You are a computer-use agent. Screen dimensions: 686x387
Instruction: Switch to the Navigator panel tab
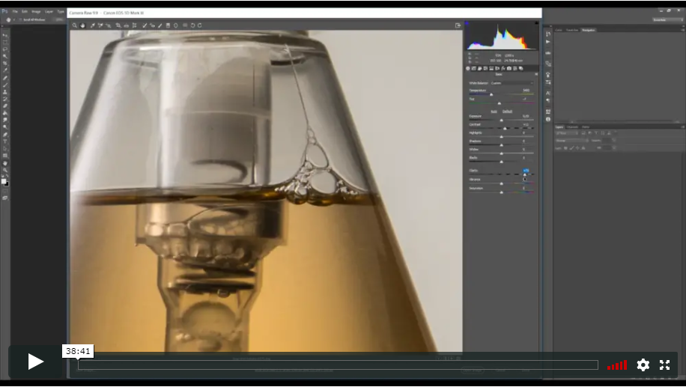[589, 30]
